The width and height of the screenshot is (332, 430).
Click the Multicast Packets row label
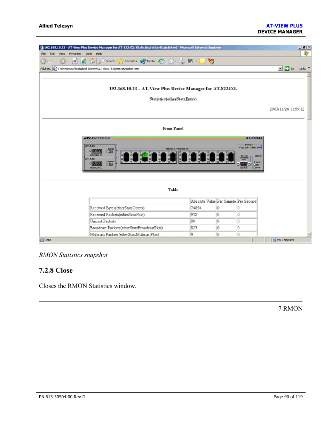tap(125, 235)
